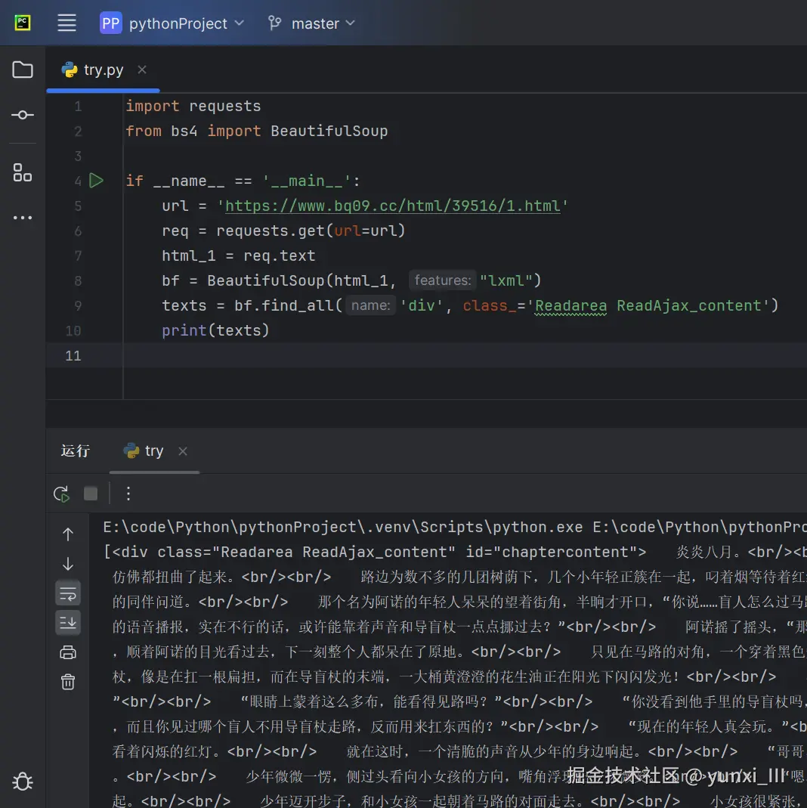Open the bq09.cc URL link in code
The width and height of the screenshot is (807, 808).
coord(392,206)
